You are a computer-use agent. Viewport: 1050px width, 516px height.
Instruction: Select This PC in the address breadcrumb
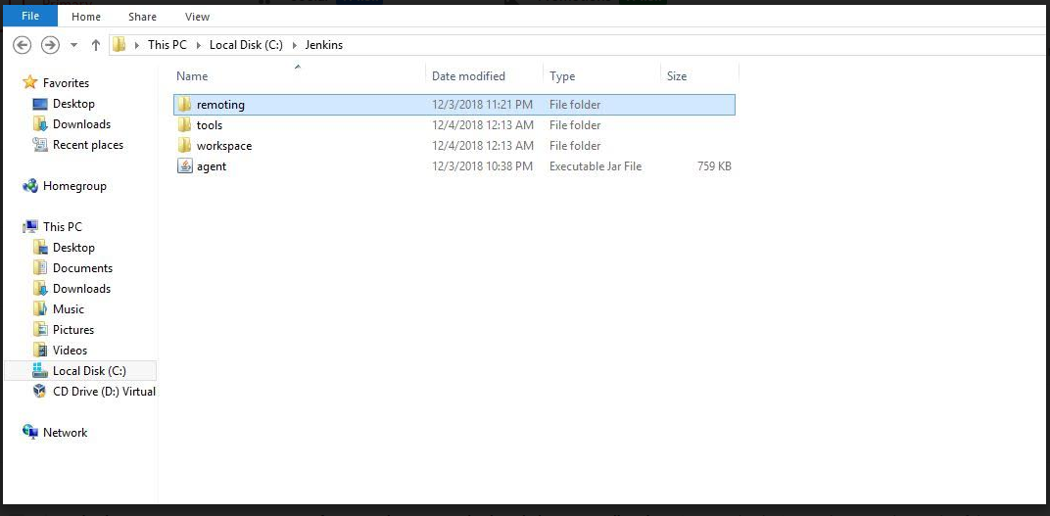tap(167, 45)
